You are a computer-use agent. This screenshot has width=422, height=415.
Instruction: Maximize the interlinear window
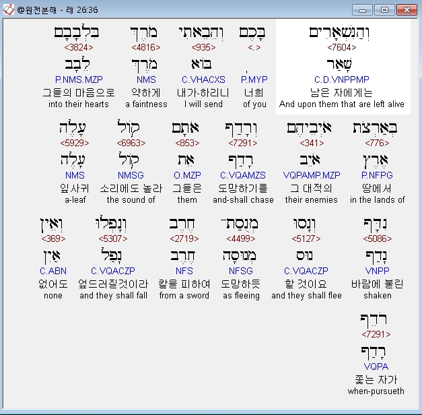tap(384, 9)
